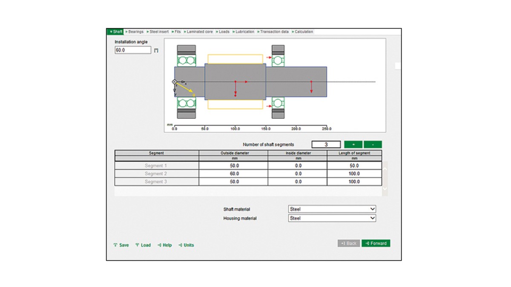511x287 pixels.
Task: Switch to the Bearings tab
Action: pos(135,32)
